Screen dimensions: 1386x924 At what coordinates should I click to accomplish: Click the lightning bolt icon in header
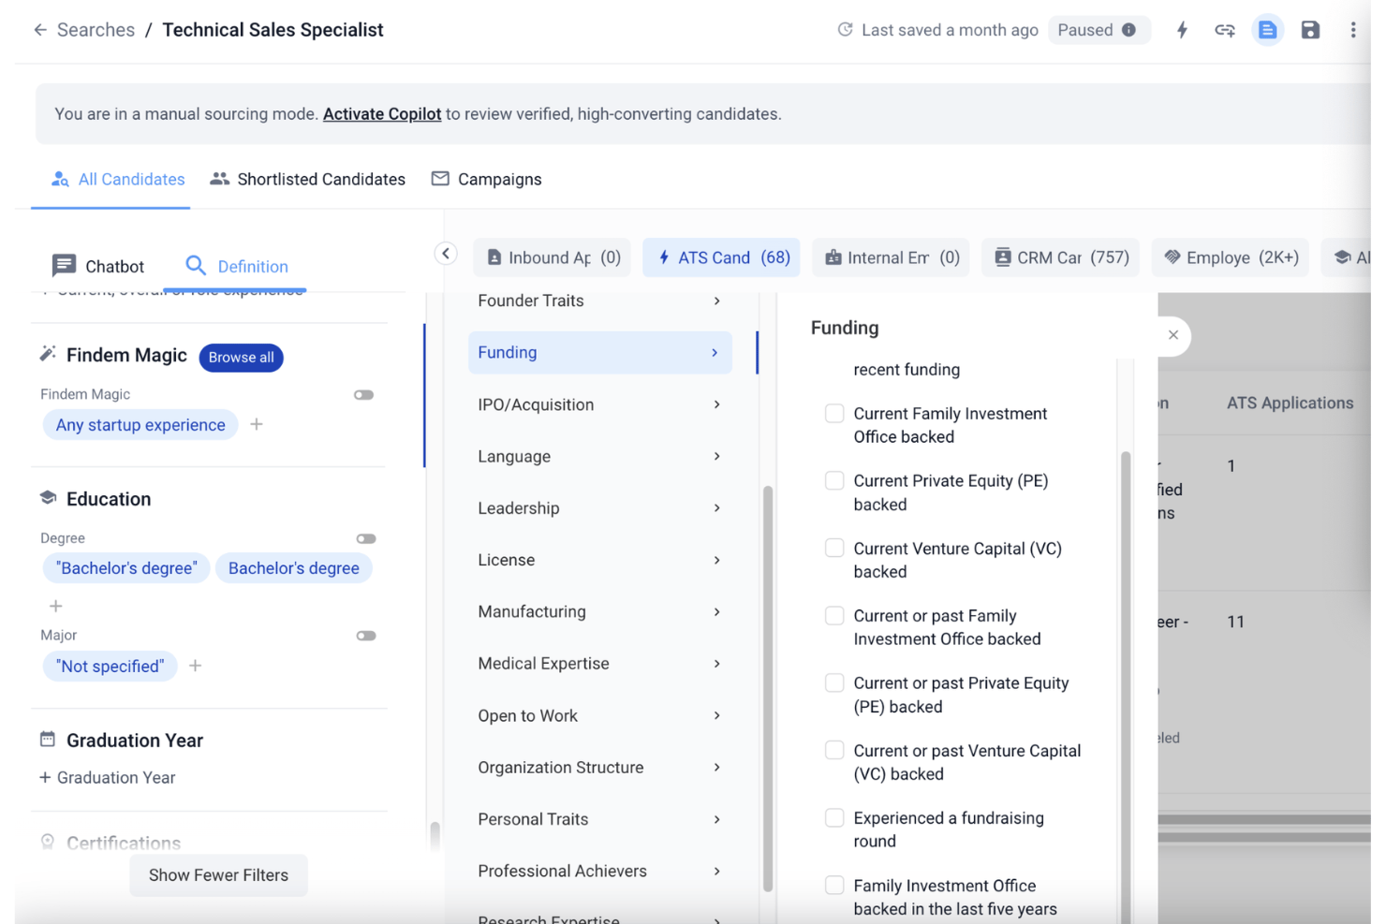tap(1182, 30)
